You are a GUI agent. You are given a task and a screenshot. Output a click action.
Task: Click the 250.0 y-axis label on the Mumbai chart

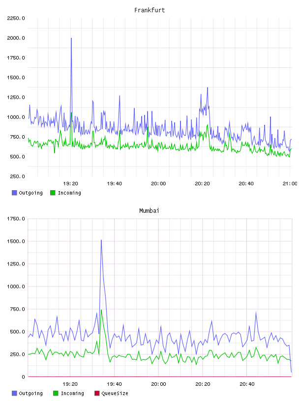pyautogui.click(x=17, y=354)
